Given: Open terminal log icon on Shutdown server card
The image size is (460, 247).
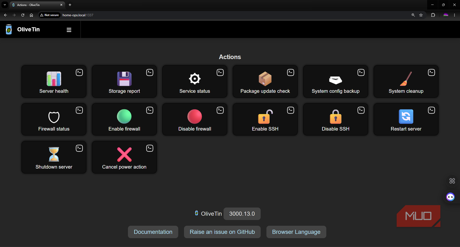Looking at the screenshot, I should point(79,148).
